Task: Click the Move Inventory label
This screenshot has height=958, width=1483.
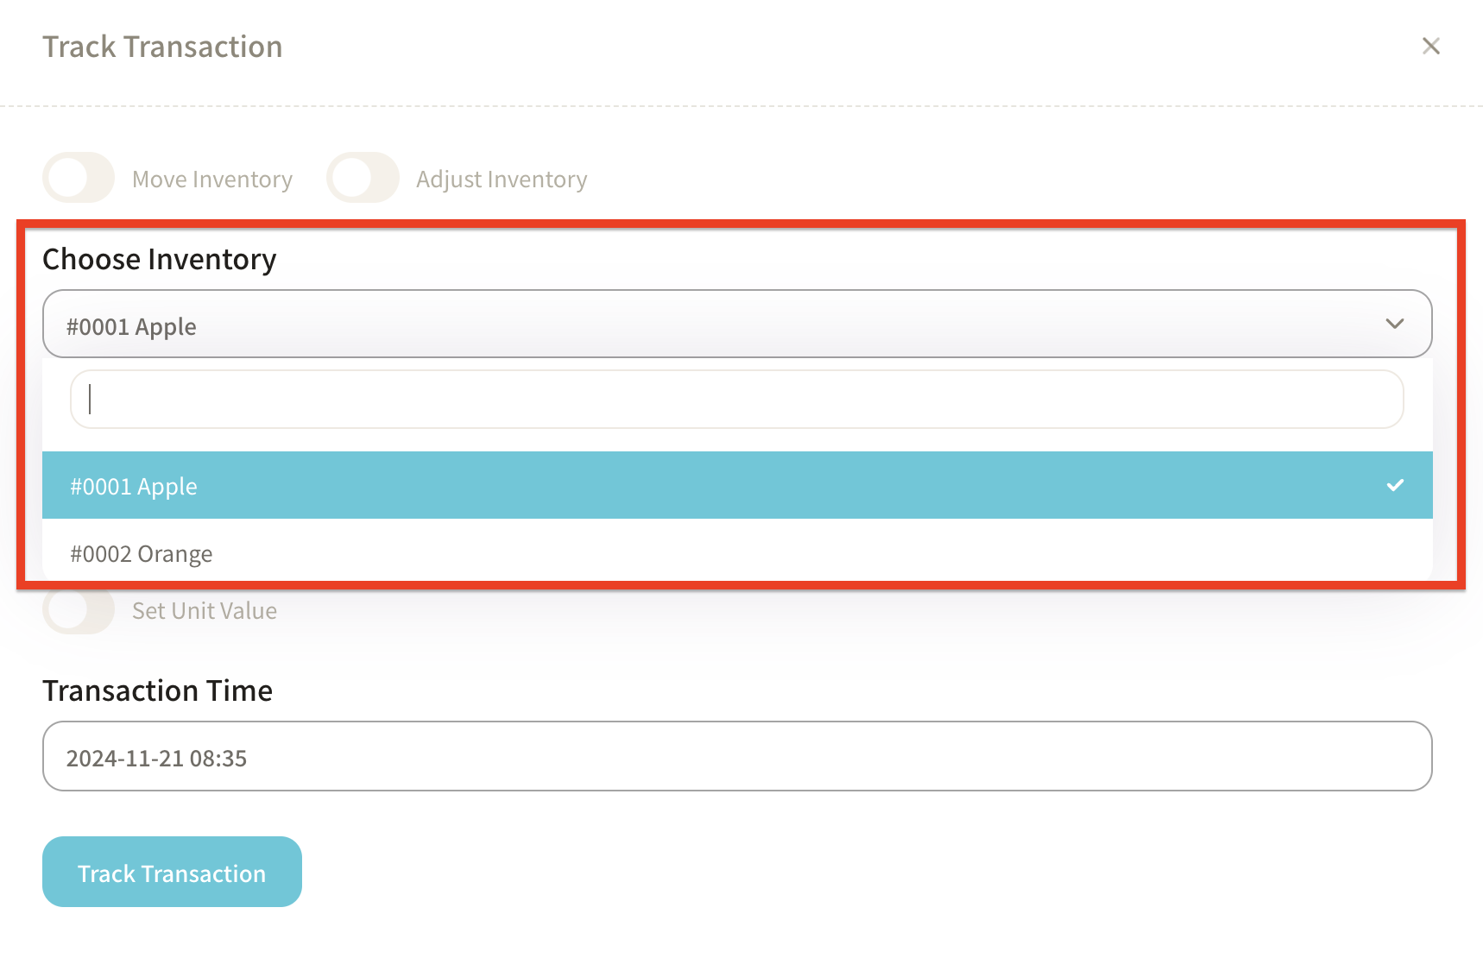Action: (x=211, y=179)
